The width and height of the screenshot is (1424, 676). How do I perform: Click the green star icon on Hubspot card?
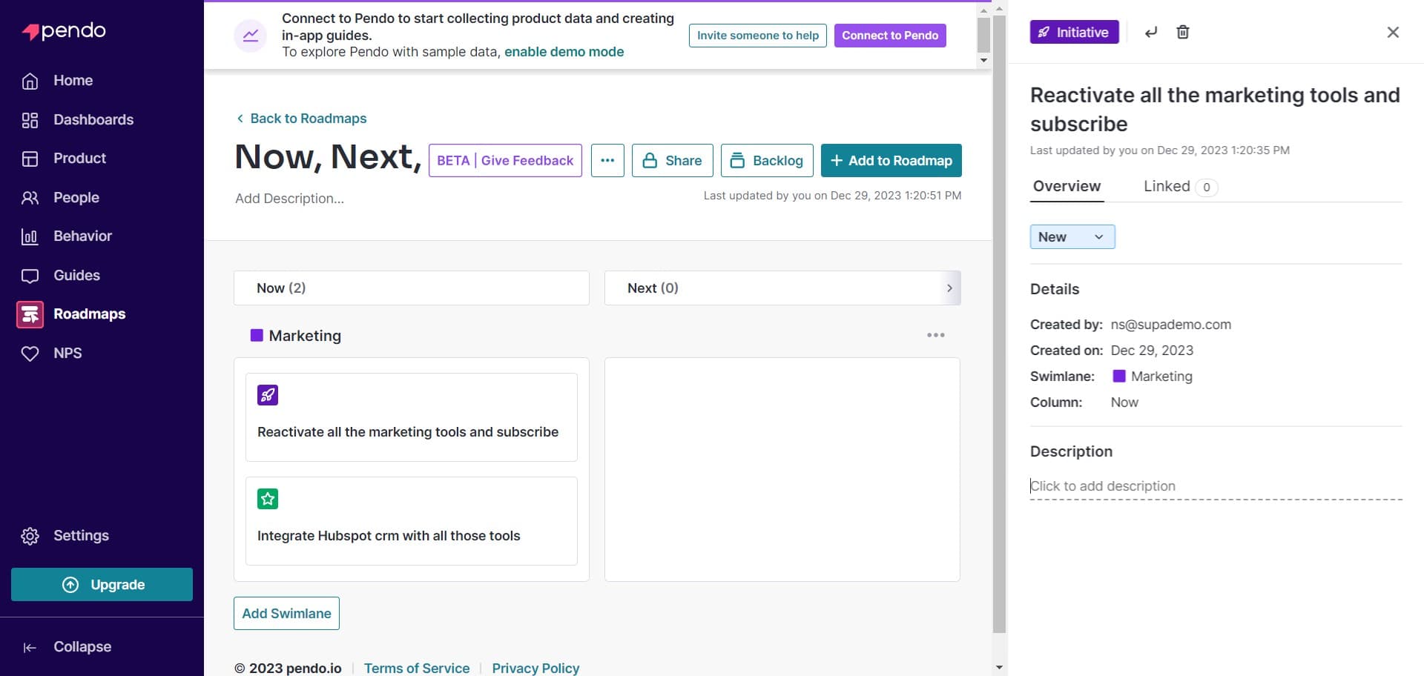(x=268, y=499)
